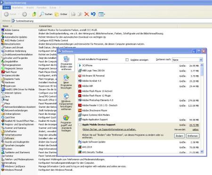Viewport: 212px width, 175px height.
Task: Open Windows-Komponenten hinzufügen/entfernen in sidebar
Action: point(66,102)
